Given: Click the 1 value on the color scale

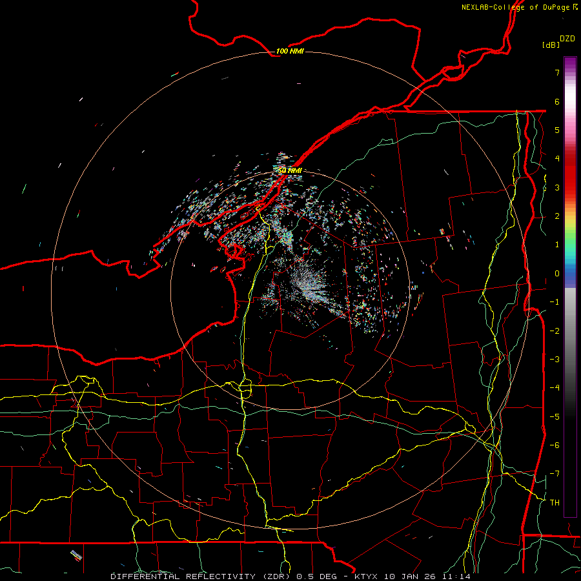Looking at the screenshot, I should [557, 245].
